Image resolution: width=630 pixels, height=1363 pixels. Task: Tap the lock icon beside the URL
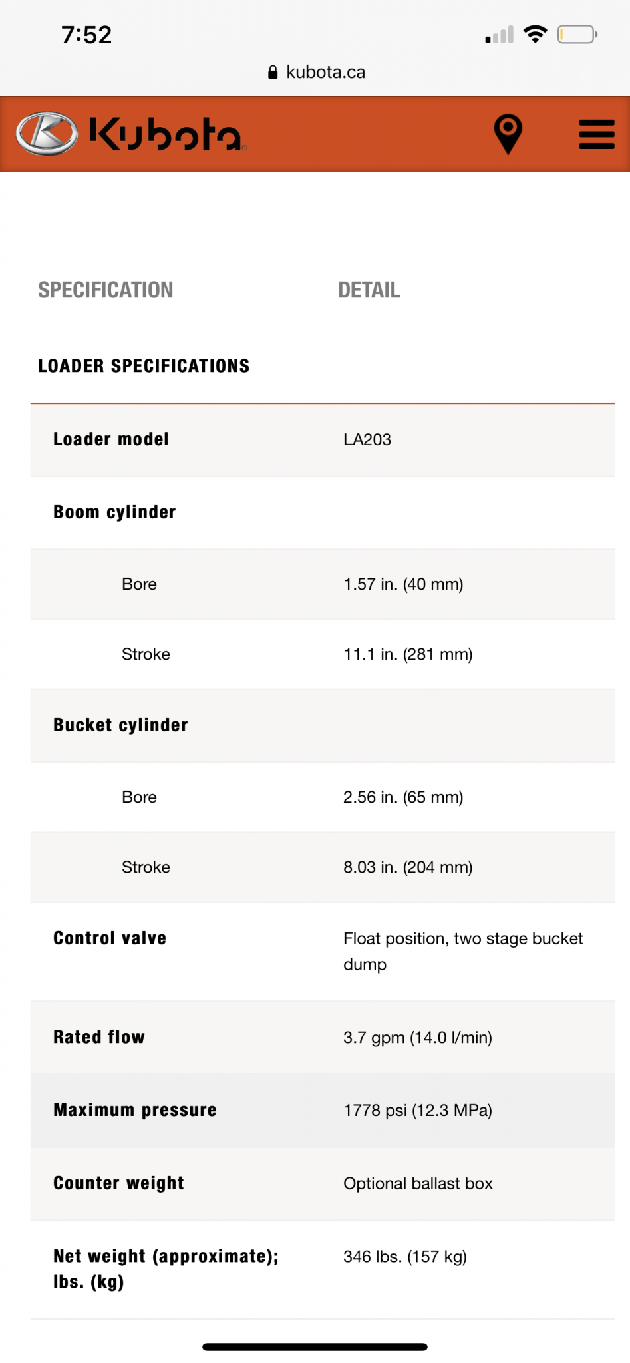tap(273, 73)
